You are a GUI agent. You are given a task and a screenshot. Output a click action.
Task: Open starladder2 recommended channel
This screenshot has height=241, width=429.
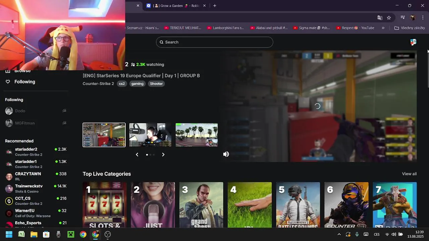pos(36,152)
